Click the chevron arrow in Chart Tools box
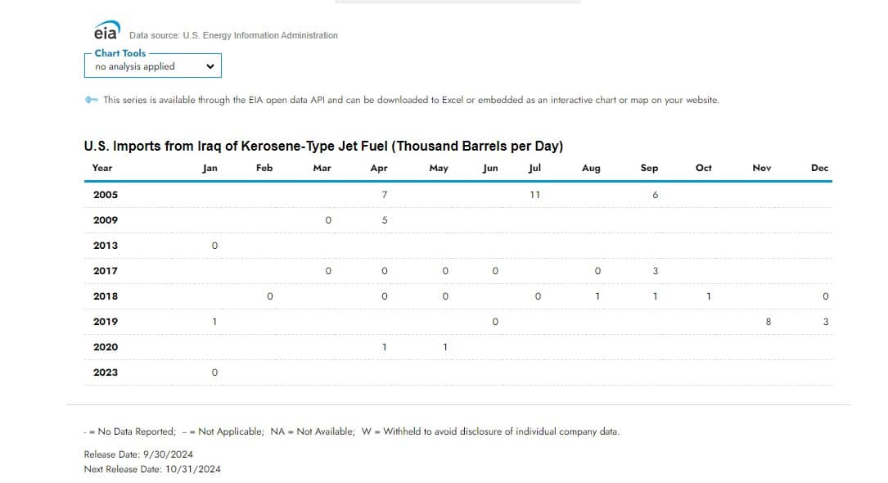The height and width of the screenshot is (483, 888). coord(210,67)
